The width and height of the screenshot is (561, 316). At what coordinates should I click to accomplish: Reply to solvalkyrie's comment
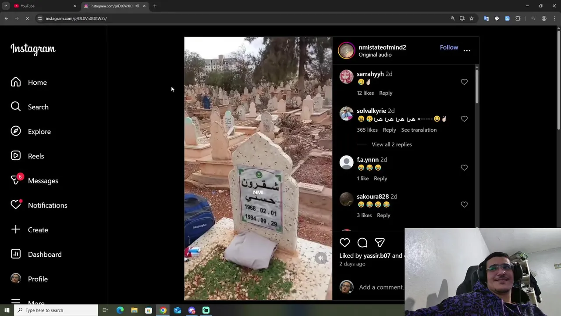[389, 130]
